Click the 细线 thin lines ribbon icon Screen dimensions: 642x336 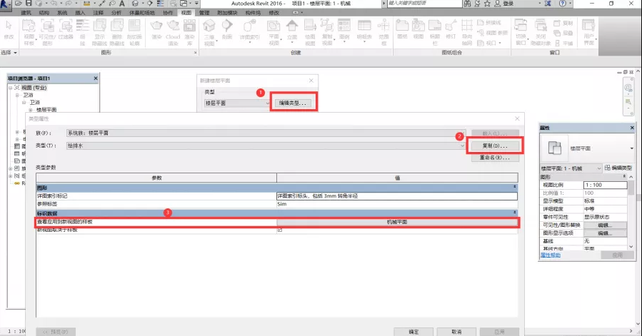(x=82, y=32)
